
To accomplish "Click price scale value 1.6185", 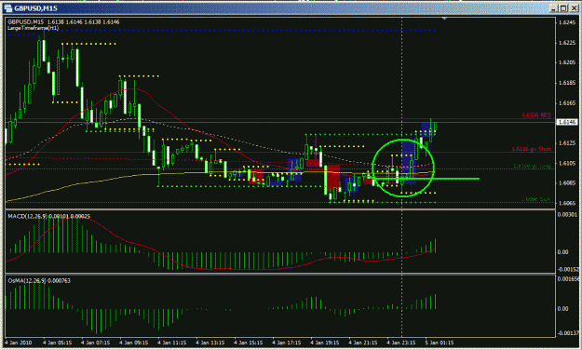I will [x=567, y=83].
